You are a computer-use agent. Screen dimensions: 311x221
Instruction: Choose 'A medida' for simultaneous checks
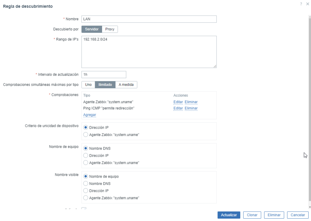pyautogui.click(x=126, y=85)
